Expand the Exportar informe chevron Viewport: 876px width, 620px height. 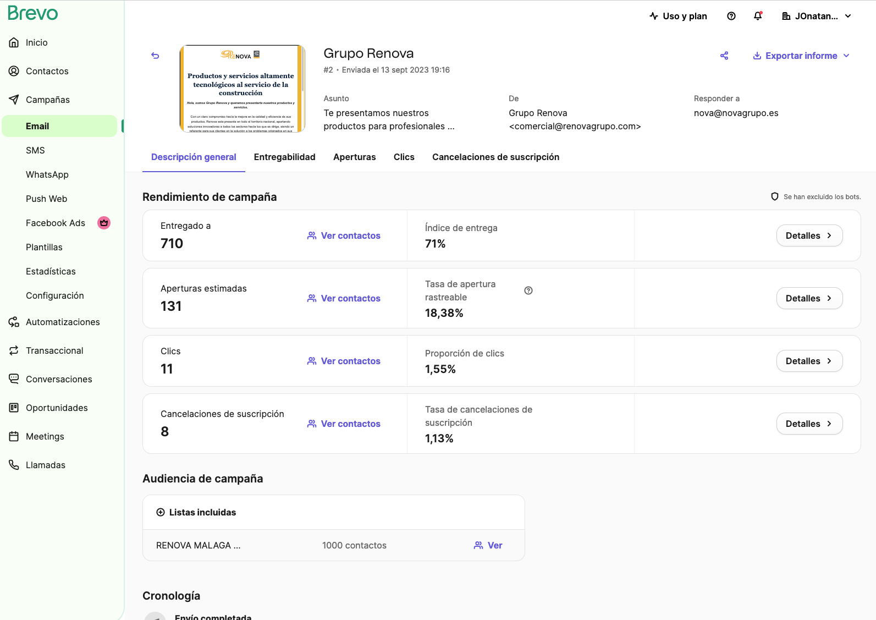(846, 56)
